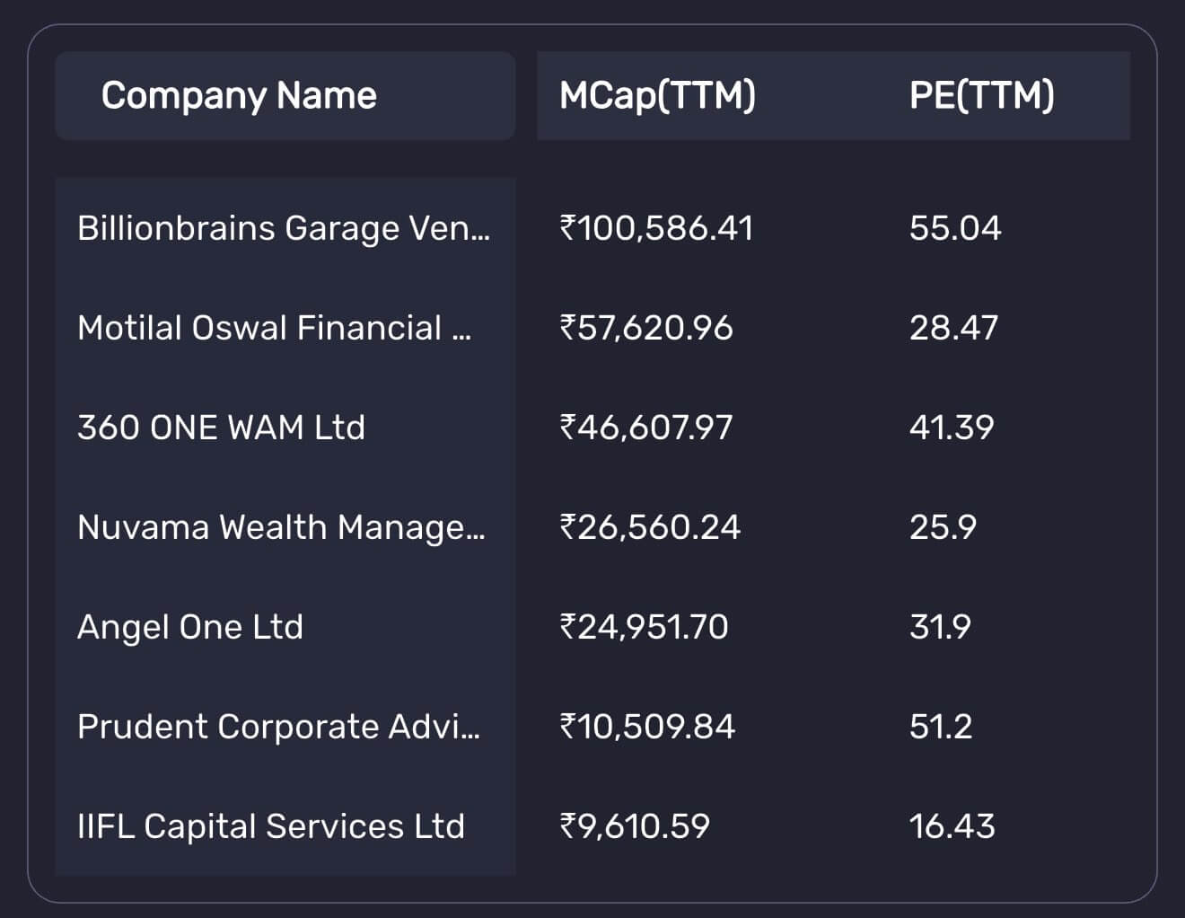The image size is (1185, 918).
Task: Click the 51.2 PE value
Action: pyautogui.click(x=940, y=727)
